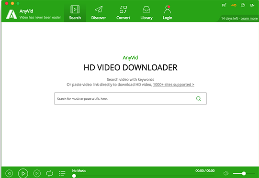Click the volume slider knob

pyautogui.click(x=244, y=173)
